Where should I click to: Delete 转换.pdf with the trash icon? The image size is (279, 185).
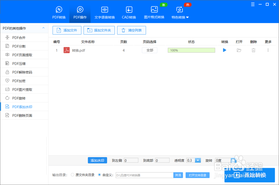[253, 50]
